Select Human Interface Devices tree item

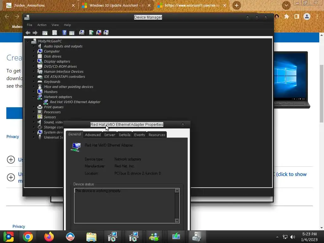coord(64,72)
